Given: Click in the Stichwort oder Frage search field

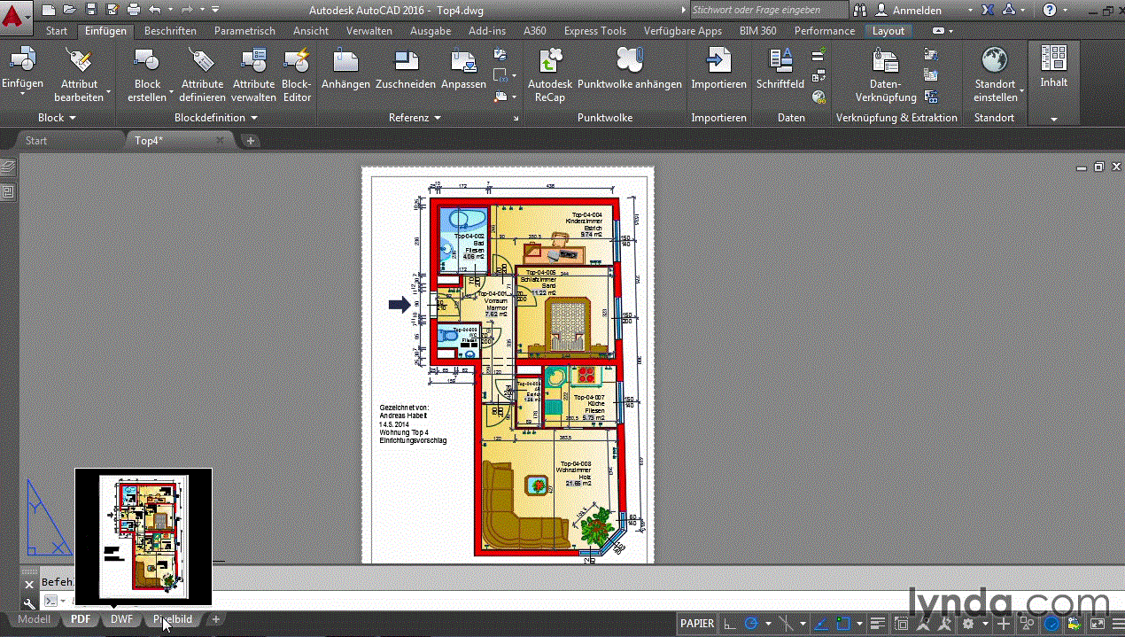Looking at the screenshot, I should (x=768, y=10).
